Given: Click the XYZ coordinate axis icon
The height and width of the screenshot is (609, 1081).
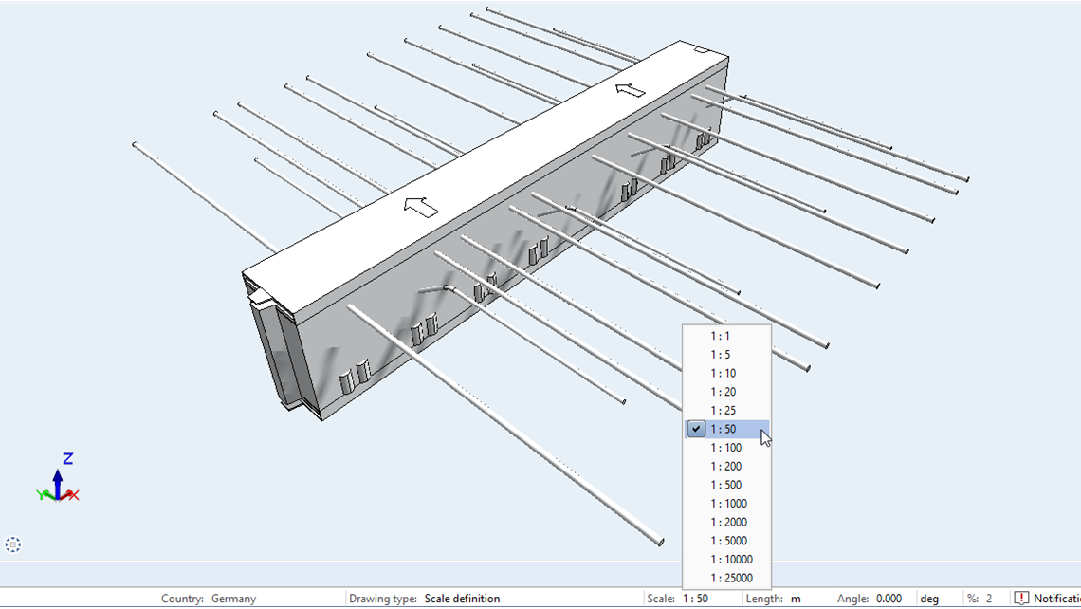Looking at the screenshot, I should click(58, 479).
